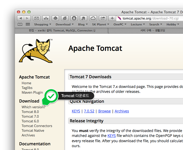
Task: Open the Search bookmarks dropdown
Action: point(156,25)
